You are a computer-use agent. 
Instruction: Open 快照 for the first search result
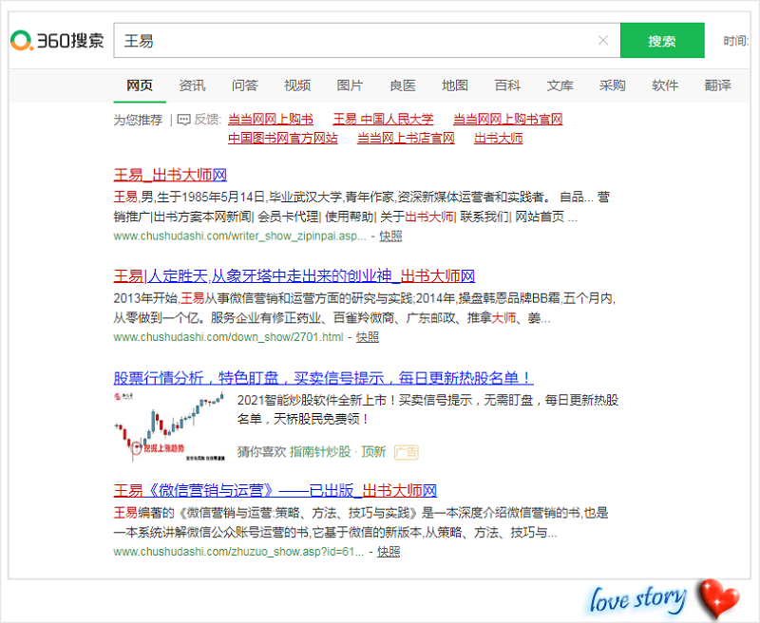(x=390, y=235)
